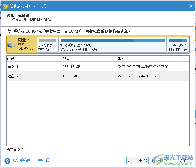The height and width of the screenshot is (168, 196).
Task: Click the wizard wand icon in title bar
Action: coord(6,6)
